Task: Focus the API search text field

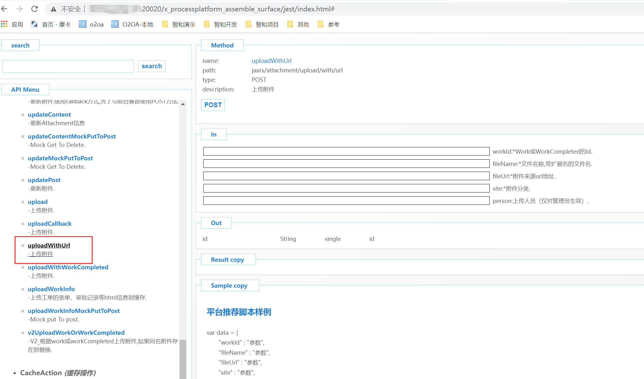Action: click(x=68, y=66)
